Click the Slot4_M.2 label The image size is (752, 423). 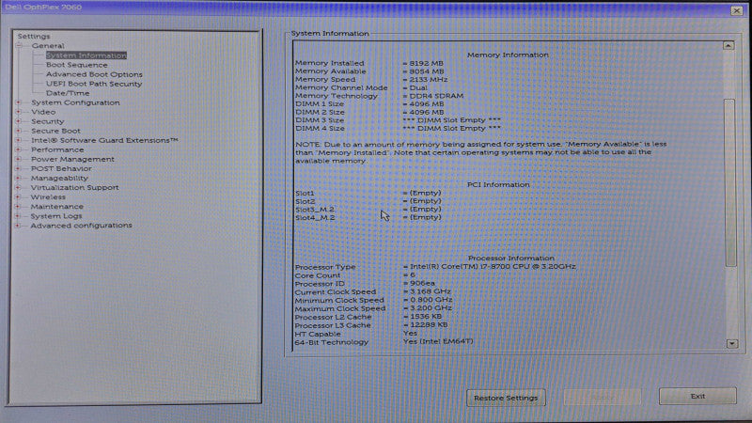coord(315,218)
